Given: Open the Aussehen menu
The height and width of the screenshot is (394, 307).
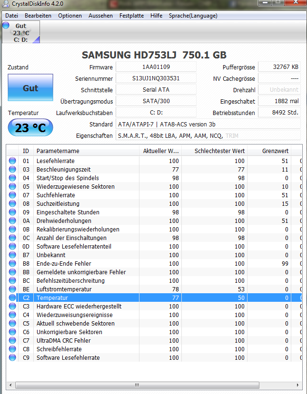Looking at the screenshot, I should coord(100,16).
